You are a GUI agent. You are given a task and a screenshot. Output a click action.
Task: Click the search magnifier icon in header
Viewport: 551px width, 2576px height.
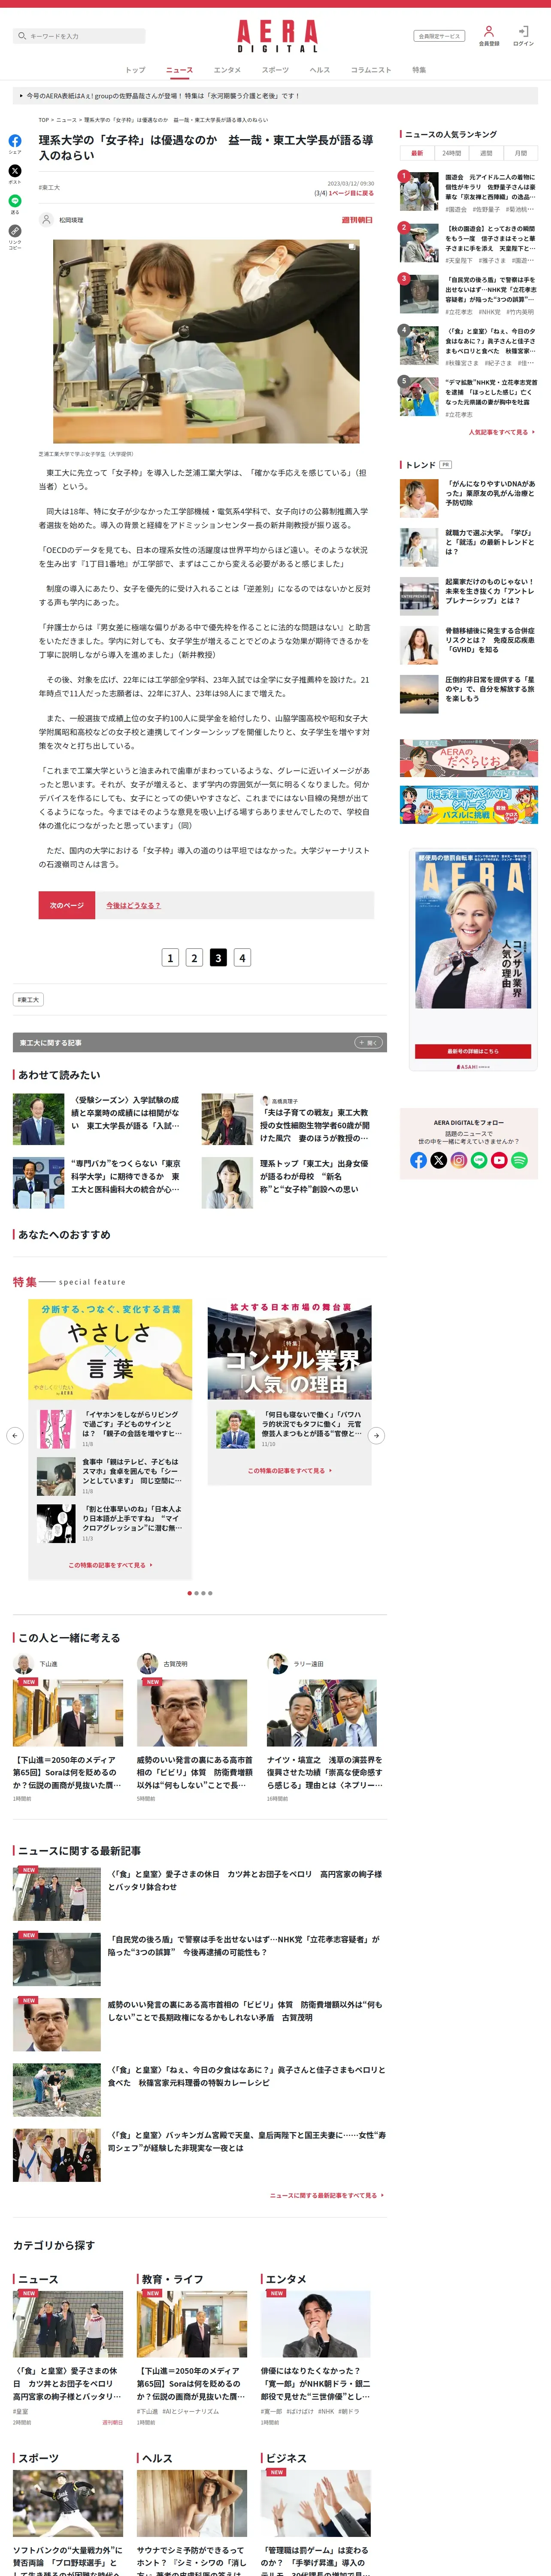(21, 36)
